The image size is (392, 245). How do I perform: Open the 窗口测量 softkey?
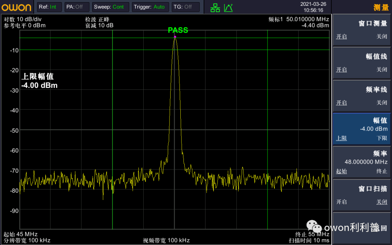[362, 30]
